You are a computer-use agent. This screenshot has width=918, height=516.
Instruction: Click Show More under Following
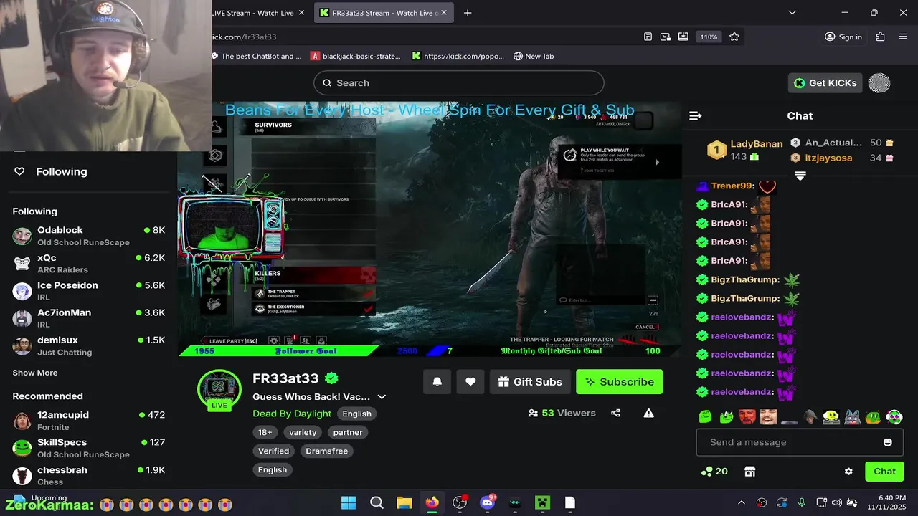tap(35, 373)
